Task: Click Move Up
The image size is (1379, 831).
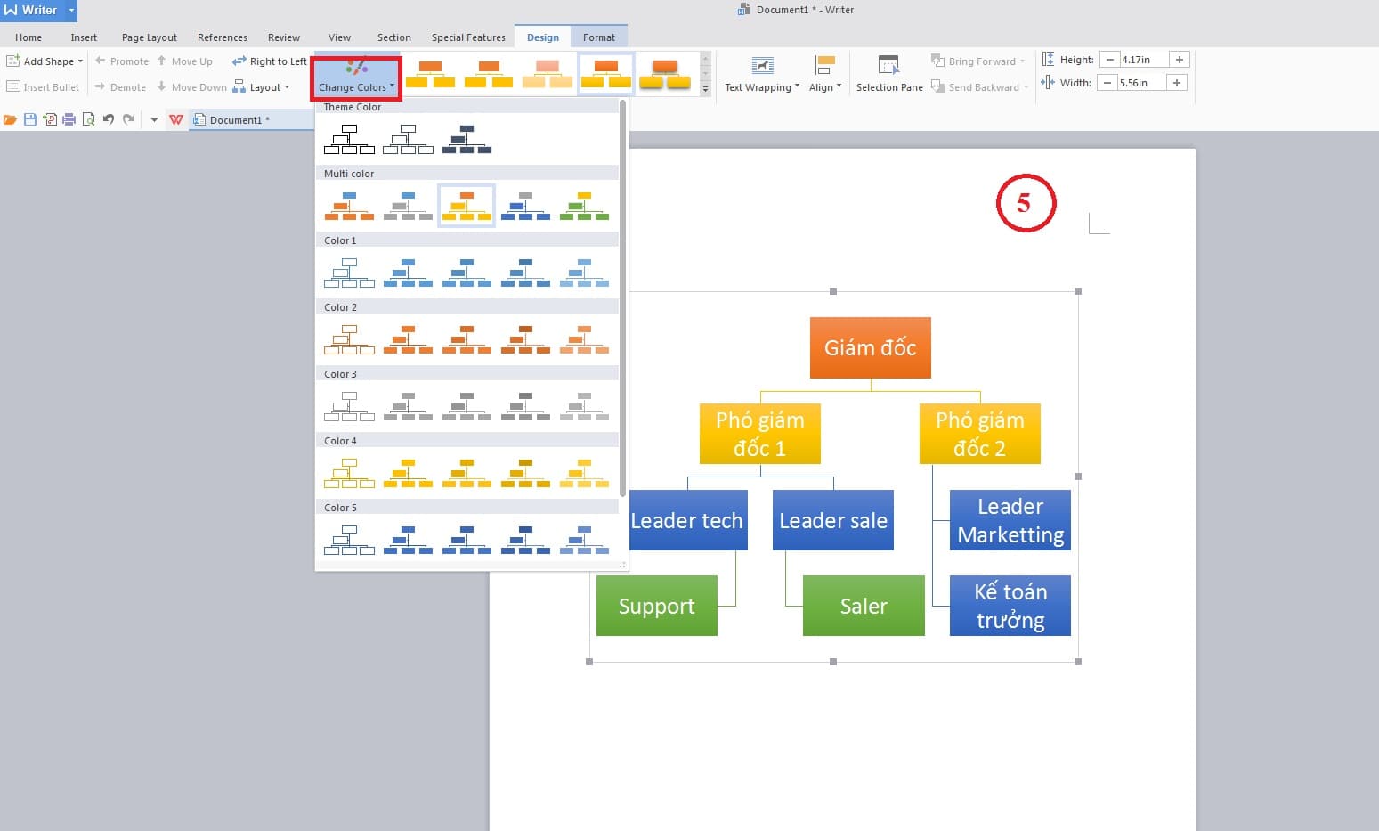Action: 185,61
